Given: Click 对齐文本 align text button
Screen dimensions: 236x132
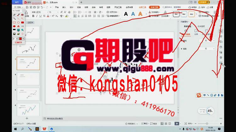Looking at the screenshot, I should 112,12.
